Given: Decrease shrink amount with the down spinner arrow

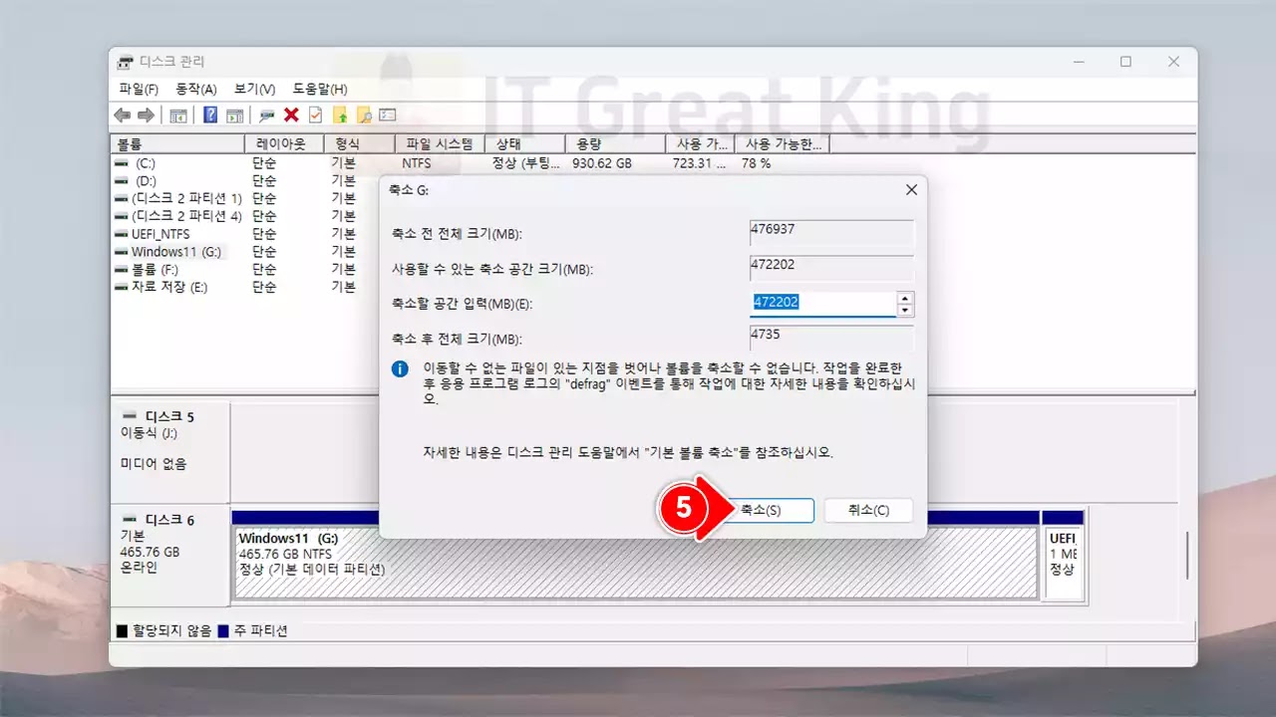Looking at the screenshot, I should 905,310.
